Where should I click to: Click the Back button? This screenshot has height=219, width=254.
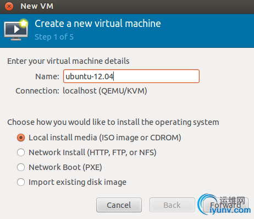(x=172, y=205)
